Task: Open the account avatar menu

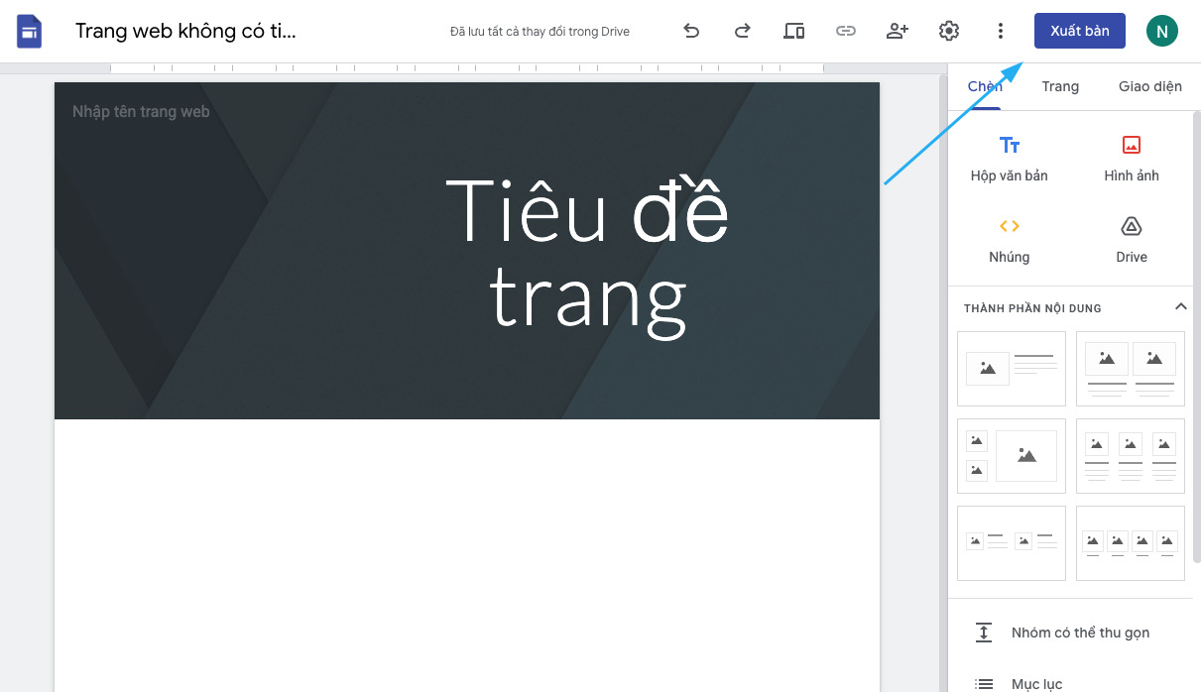Action: click(1161, 31)
